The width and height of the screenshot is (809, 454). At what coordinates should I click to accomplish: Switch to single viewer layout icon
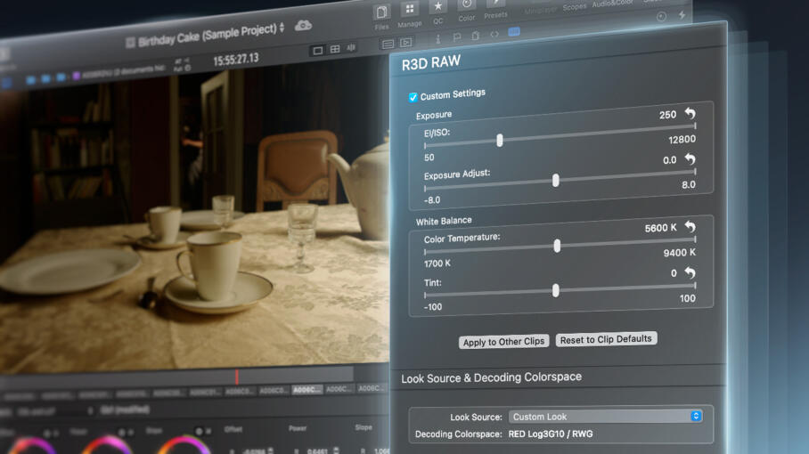[318, 50]
